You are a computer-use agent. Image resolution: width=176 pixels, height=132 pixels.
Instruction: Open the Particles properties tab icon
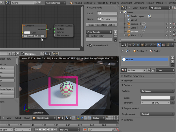pos(168,45)
